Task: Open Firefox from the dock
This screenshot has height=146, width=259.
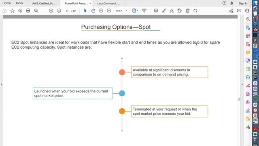Action: coord(255,30)
